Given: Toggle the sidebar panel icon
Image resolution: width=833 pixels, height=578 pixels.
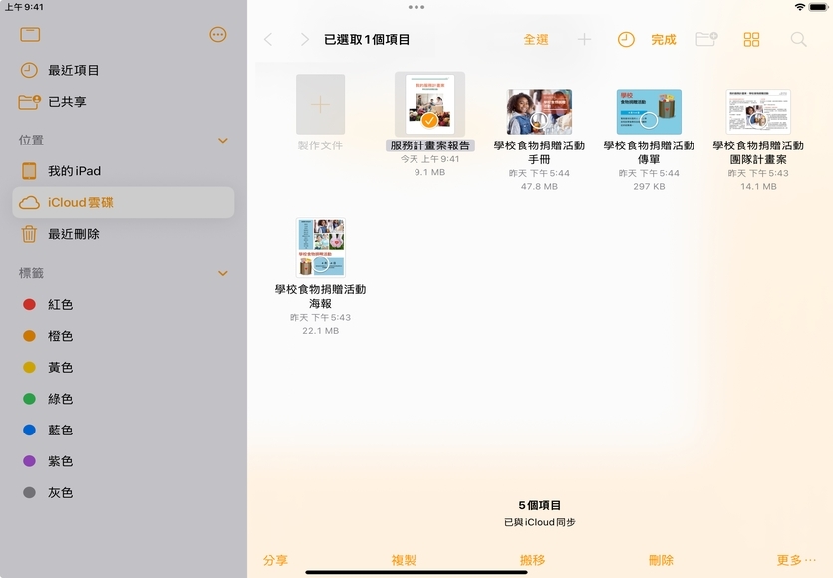Looking at the screenshot, I should tap(30, 35).
